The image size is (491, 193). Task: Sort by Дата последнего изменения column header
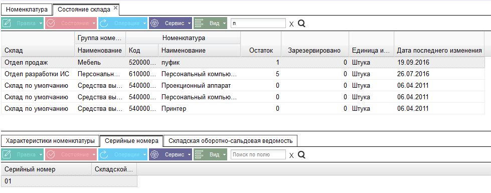pos(439,50)
